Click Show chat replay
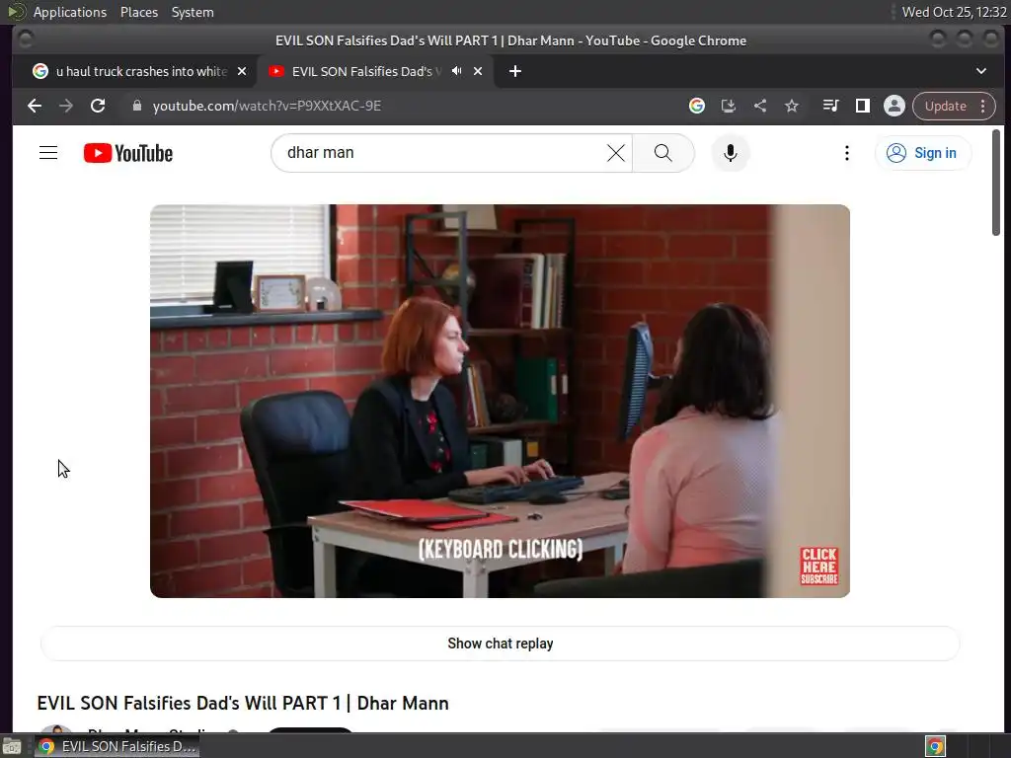The image size is (1011, 758). tap(501, 644)
